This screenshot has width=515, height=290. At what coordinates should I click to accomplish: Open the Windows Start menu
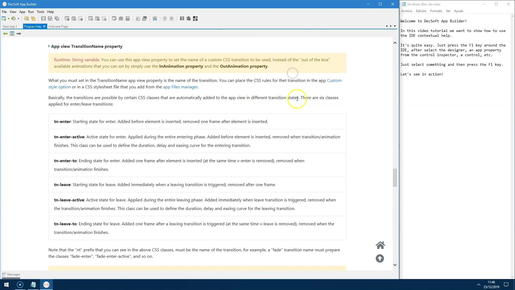[6, 285]
